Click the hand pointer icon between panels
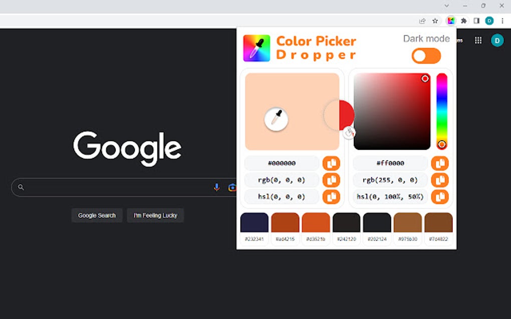The height and width of the screenshot is (319, 511). tap(349, 132)
